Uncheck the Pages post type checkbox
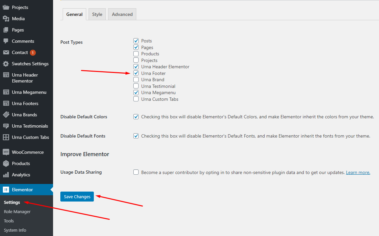 136,47
